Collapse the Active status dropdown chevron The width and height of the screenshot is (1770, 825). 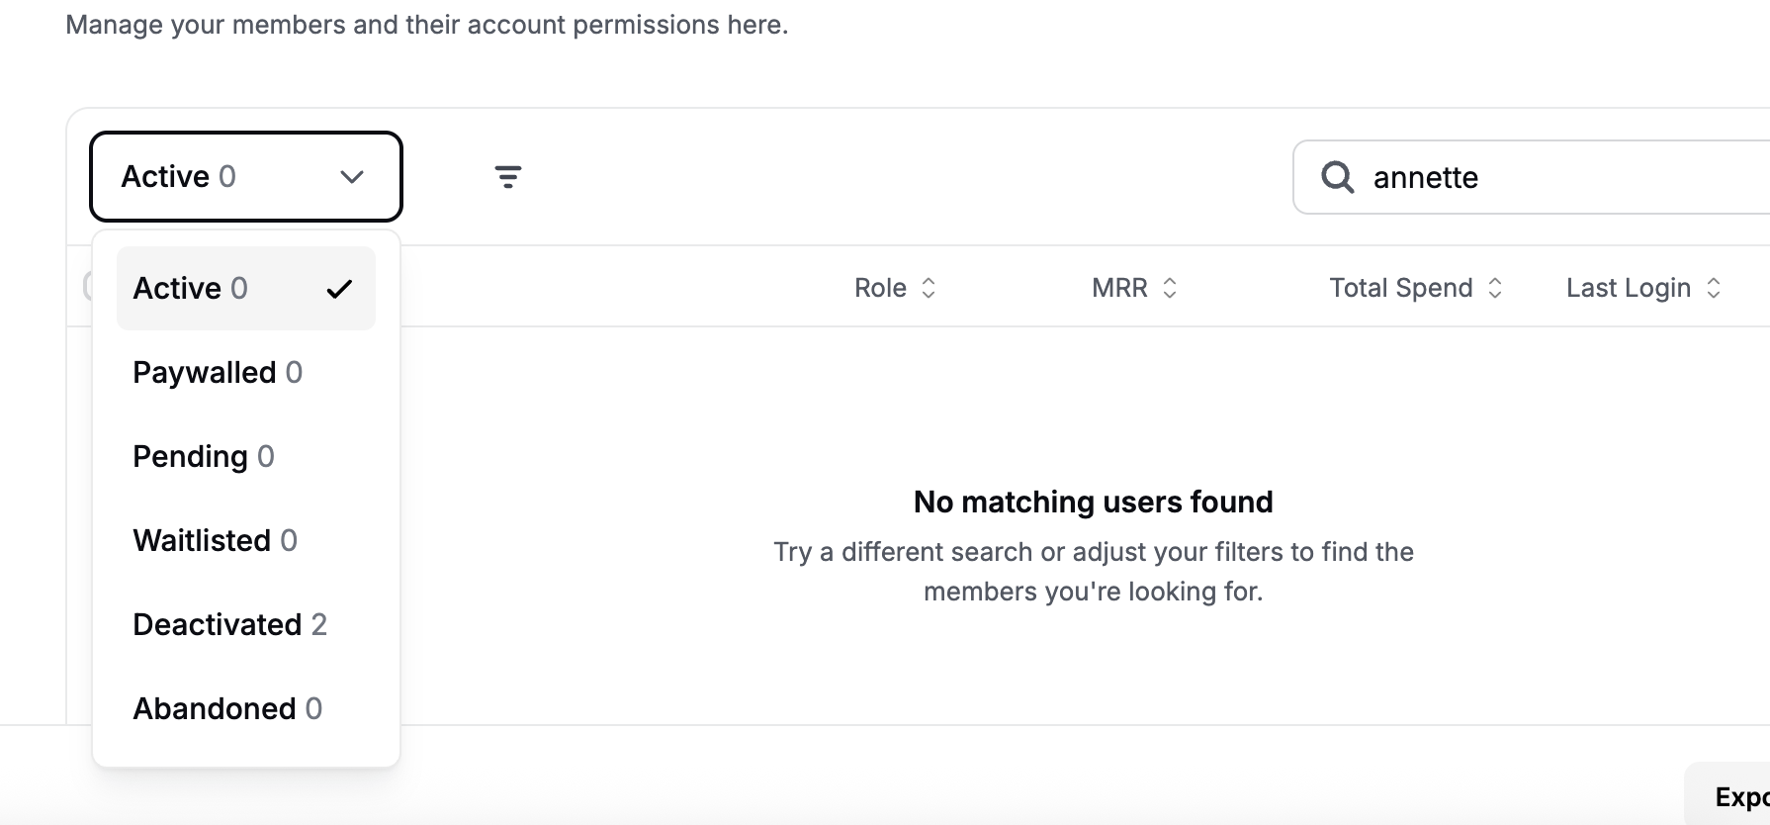point(352,177)
